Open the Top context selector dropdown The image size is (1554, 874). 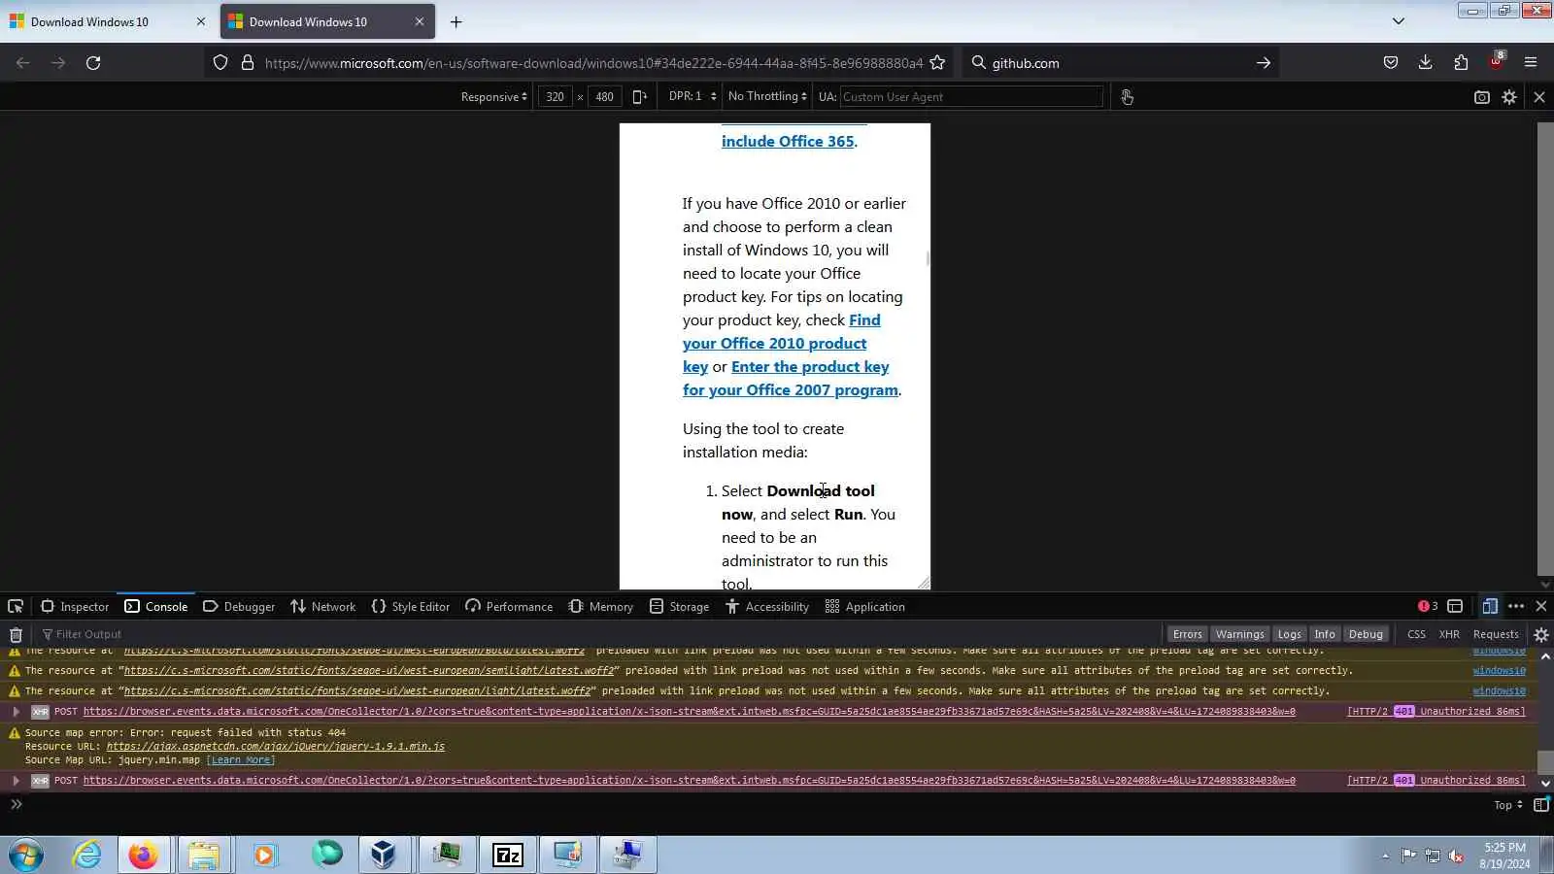pyautogui.click(x=1507, y=805)
